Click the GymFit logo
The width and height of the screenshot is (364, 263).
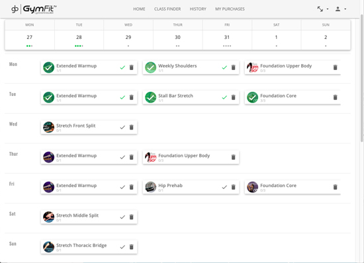pyautogui.click(x=34, y=9)
